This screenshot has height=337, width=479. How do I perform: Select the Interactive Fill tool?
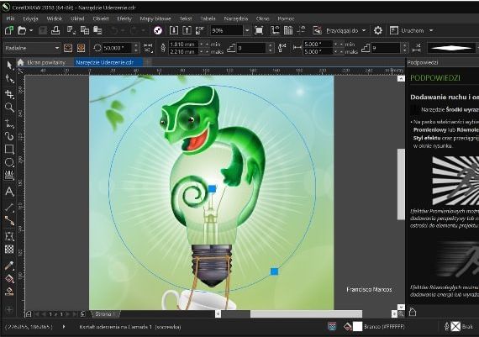(x=9, y=278)
